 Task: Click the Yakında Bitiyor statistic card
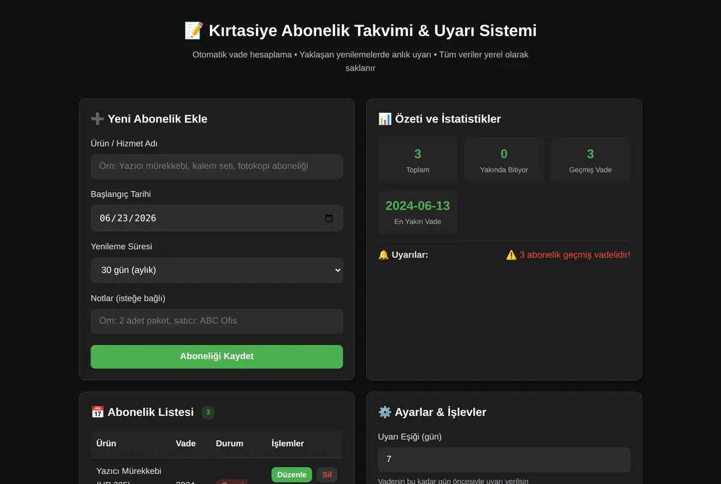pyautogui.click(x=504, y=160)
